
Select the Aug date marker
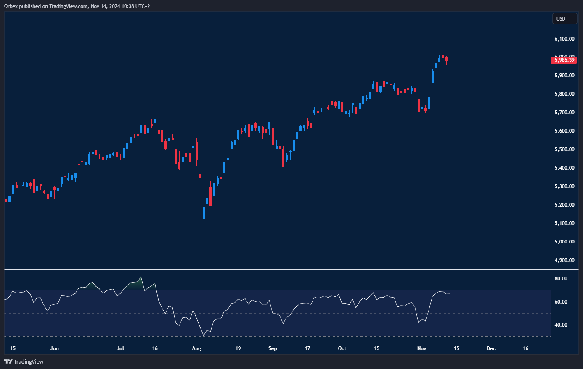pyautogui.click(x=196, y=348)
